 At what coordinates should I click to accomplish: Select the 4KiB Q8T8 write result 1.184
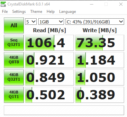(x=100, y=60)
